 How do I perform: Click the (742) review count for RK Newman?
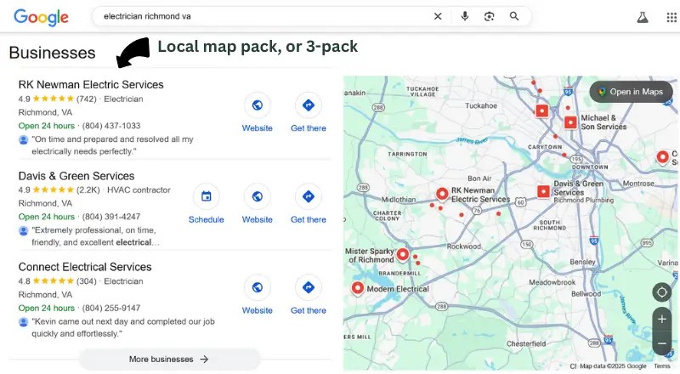(87, 99)
